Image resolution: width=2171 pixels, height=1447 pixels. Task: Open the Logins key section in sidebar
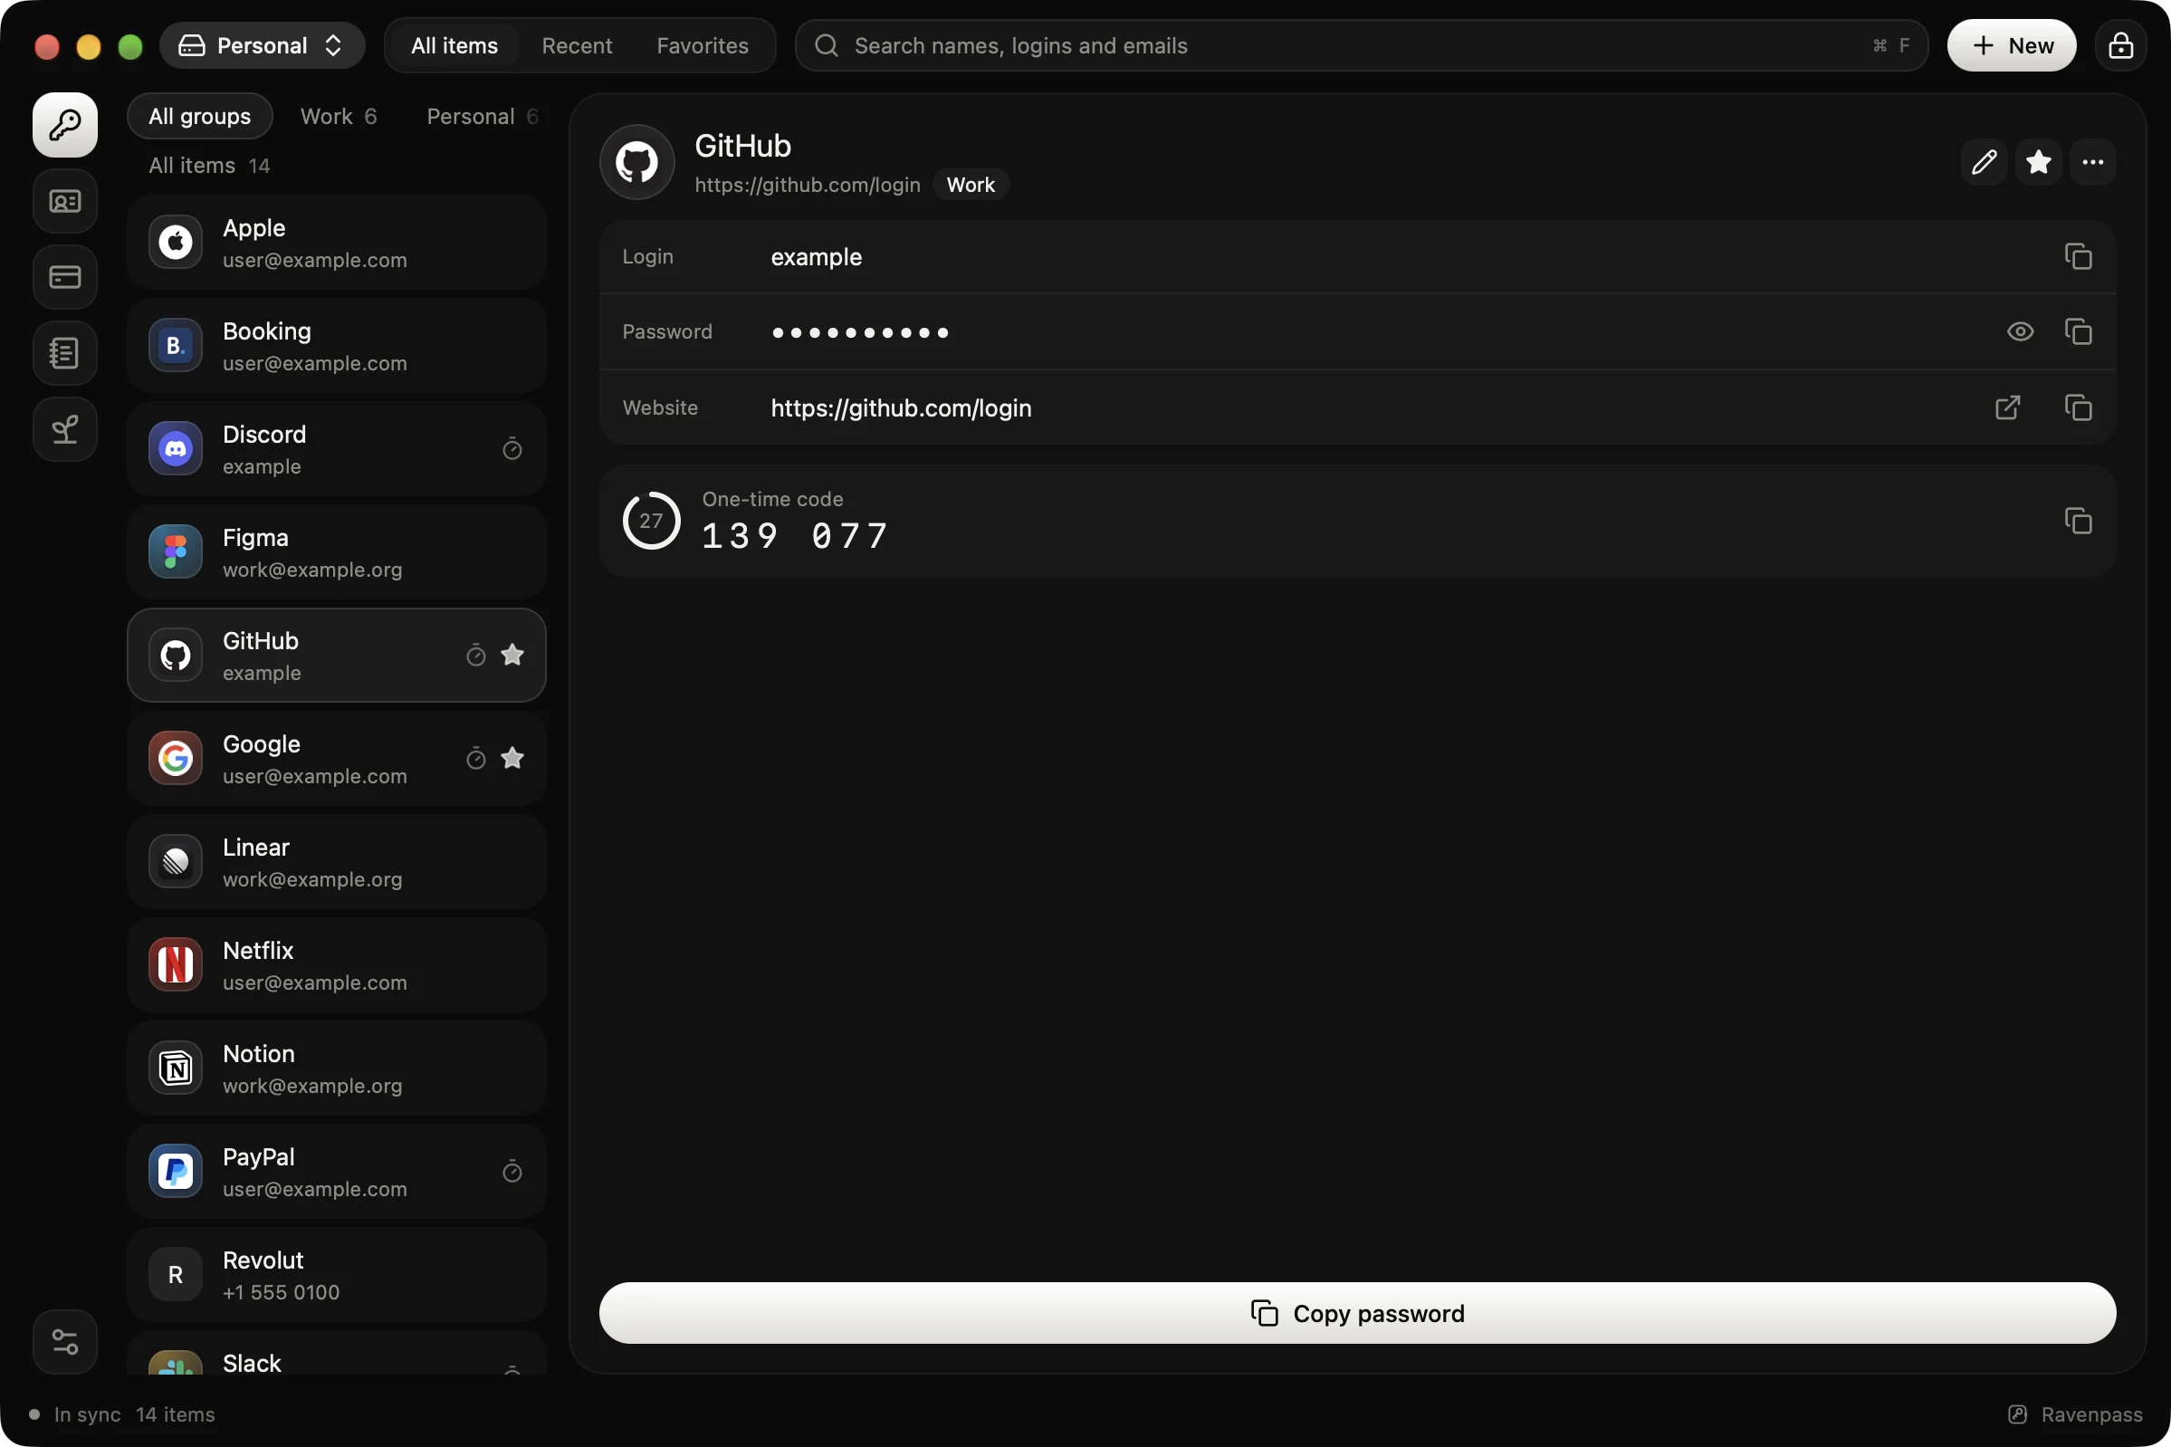click(64, 125)
